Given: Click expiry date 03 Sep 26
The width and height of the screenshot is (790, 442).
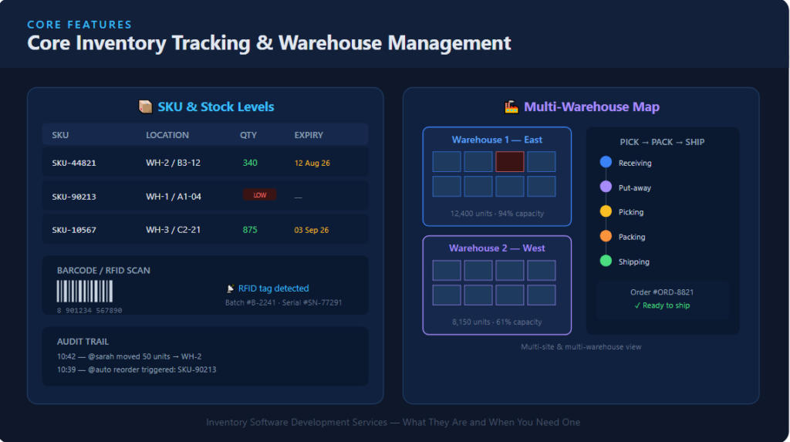Looking at the screenshot, I should [x=312, y=230].
